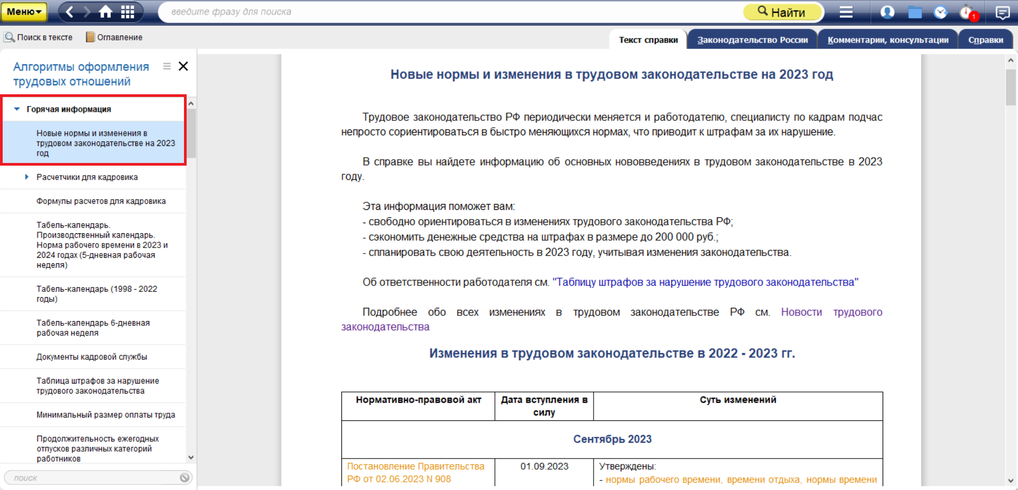Click heading Изменения в трудовом законодательстве 2022 - 2023
Viewport: 1018px width, 490px height.
612,354
